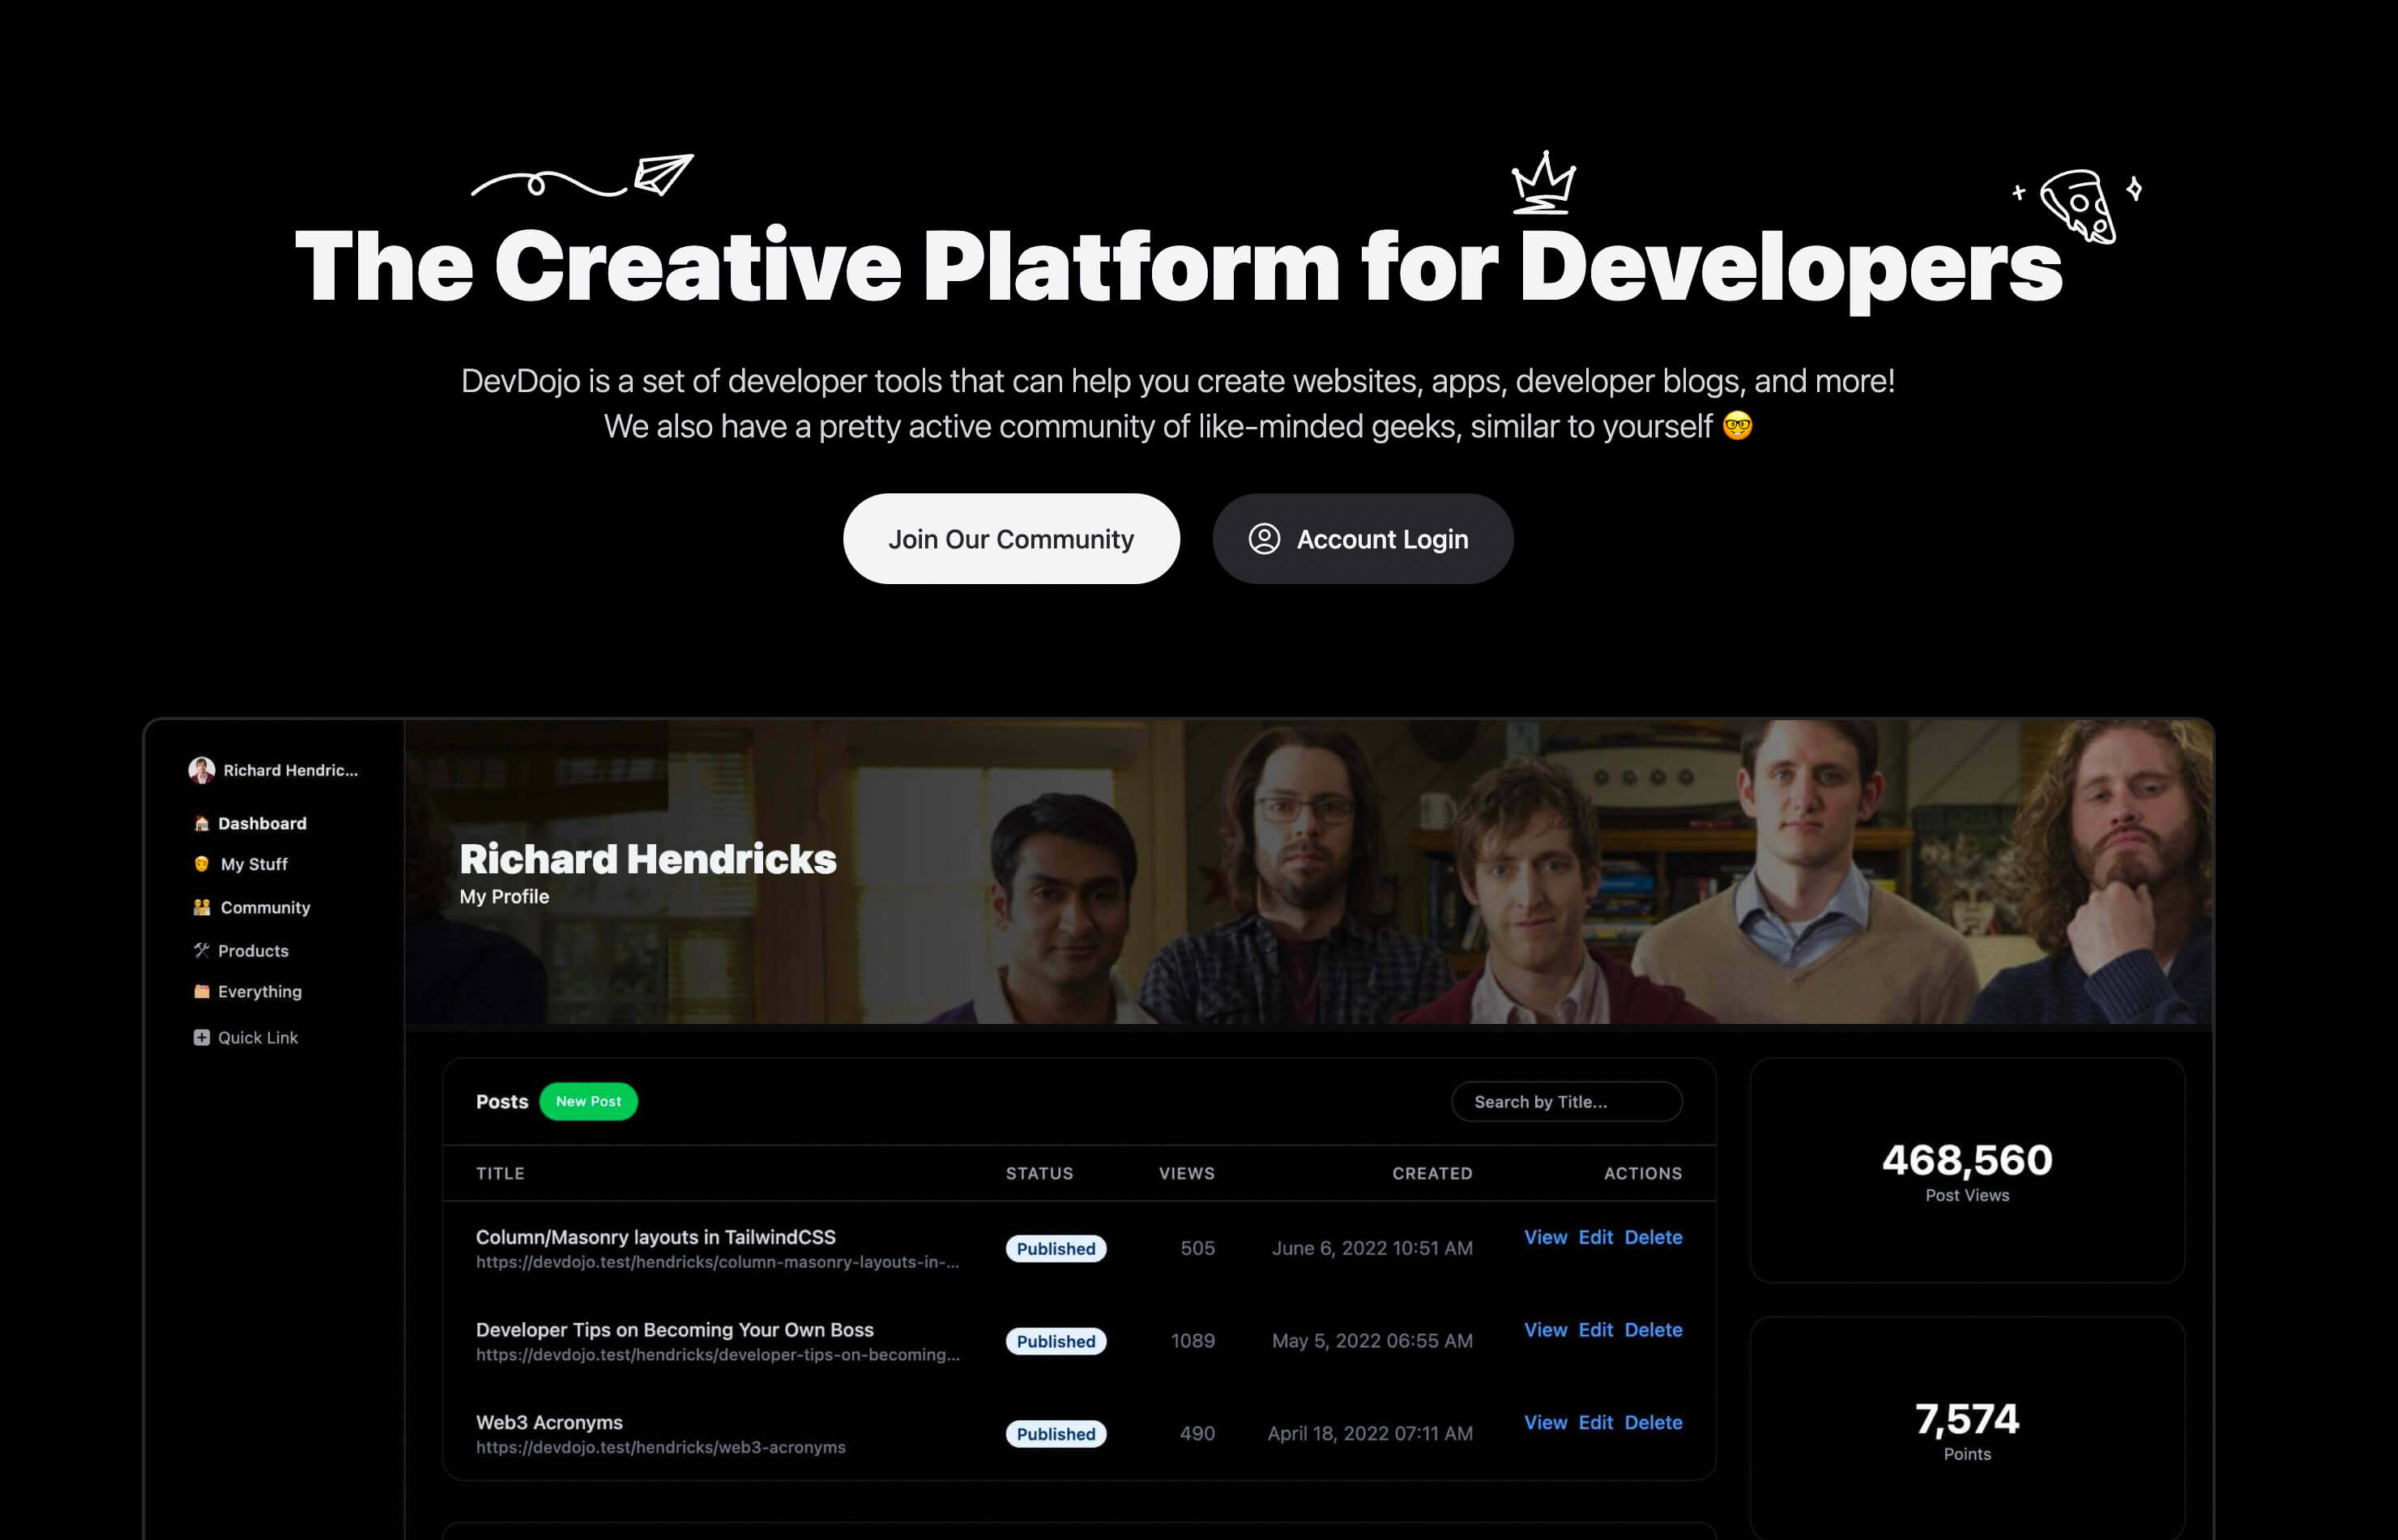Click the Products tools icon
Screen dimensions: 2398x1540
(201, 950)
